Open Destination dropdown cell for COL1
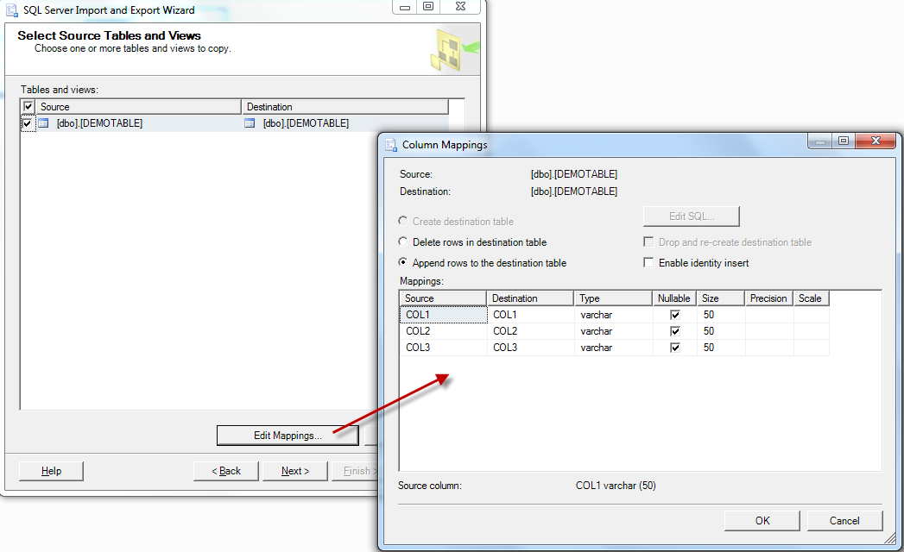 click(x=530, y=315)
